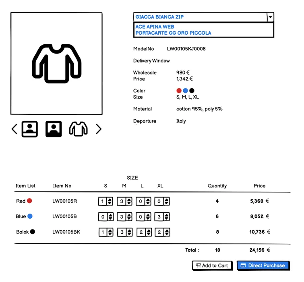This screenshot has height=282, width=304.
Task: Choose ACE APINA WEB from the list
Action: click(155, 27)
